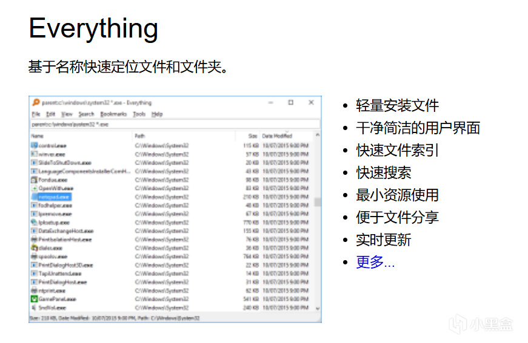Viewport: 528px width, 343px height.
Task: Click the dialer.exe phone icon
Action: [34, 248]
